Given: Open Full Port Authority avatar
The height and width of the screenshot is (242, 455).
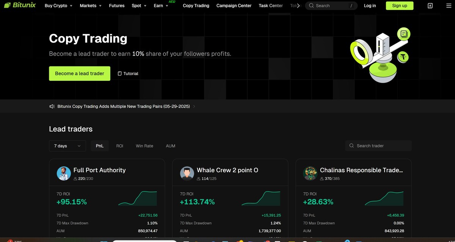Looking at the screenshot, I should (x=64, y=173).
